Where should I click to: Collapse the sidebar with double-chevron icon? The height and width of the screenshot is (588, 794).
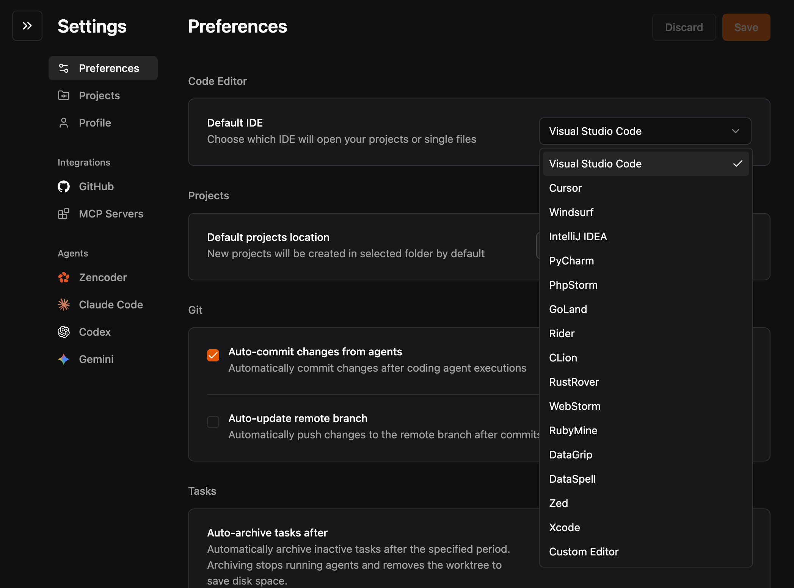(27, 26)
